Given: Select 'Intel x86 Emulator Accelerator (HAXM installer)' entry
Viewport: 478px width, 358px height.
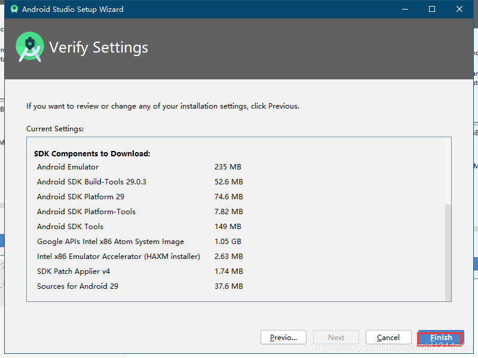Looking at the screenshot, I should 118,257.
